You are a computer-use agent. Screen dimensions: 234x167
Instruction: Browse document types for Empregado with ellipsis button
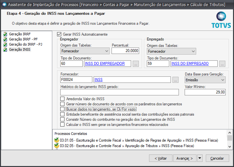pyautogui.click(x=222, y=64)
